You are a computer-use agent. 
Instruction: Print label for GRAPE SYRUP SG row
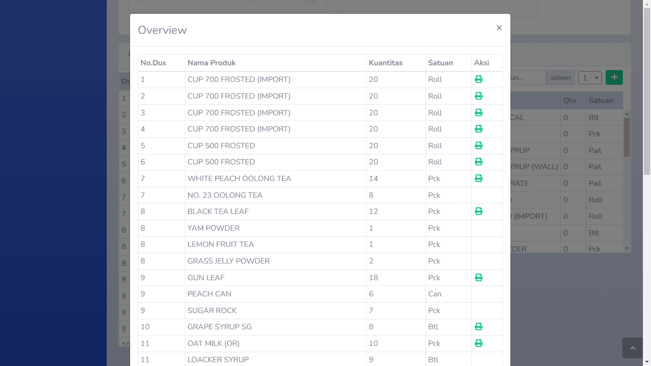tap(478, 327)
